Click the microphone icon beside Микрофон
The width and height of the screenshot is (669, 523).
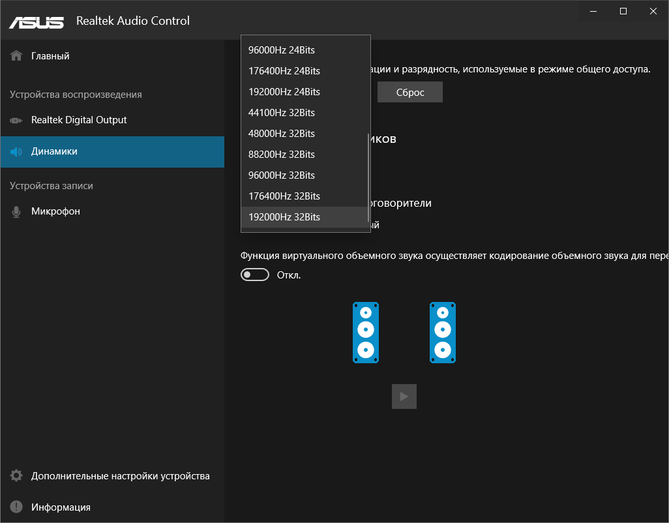pyautogui.click(x=17, y=212)
